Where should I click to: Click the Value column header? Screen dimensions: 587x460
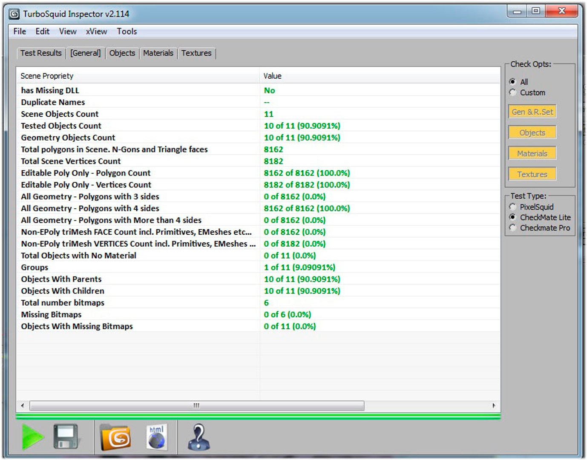pos(380,76)
